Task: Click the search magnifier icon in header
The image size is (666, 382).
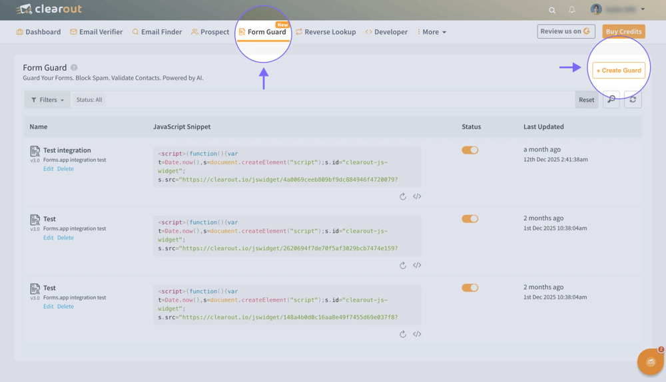Action: coord(552,10)
